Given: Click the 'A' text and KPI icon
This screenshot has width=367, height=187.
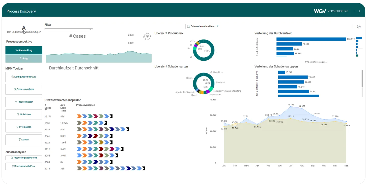Looking at the screenshot, I should click(x=24, y=28).
